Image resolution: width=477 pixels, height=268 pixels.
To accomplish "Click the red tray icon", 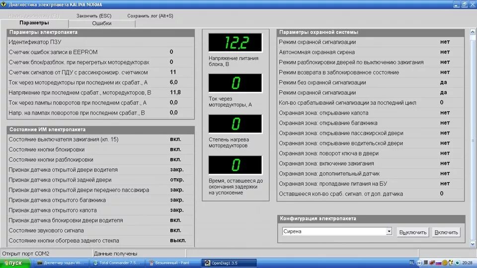I will tap(432, 263).
